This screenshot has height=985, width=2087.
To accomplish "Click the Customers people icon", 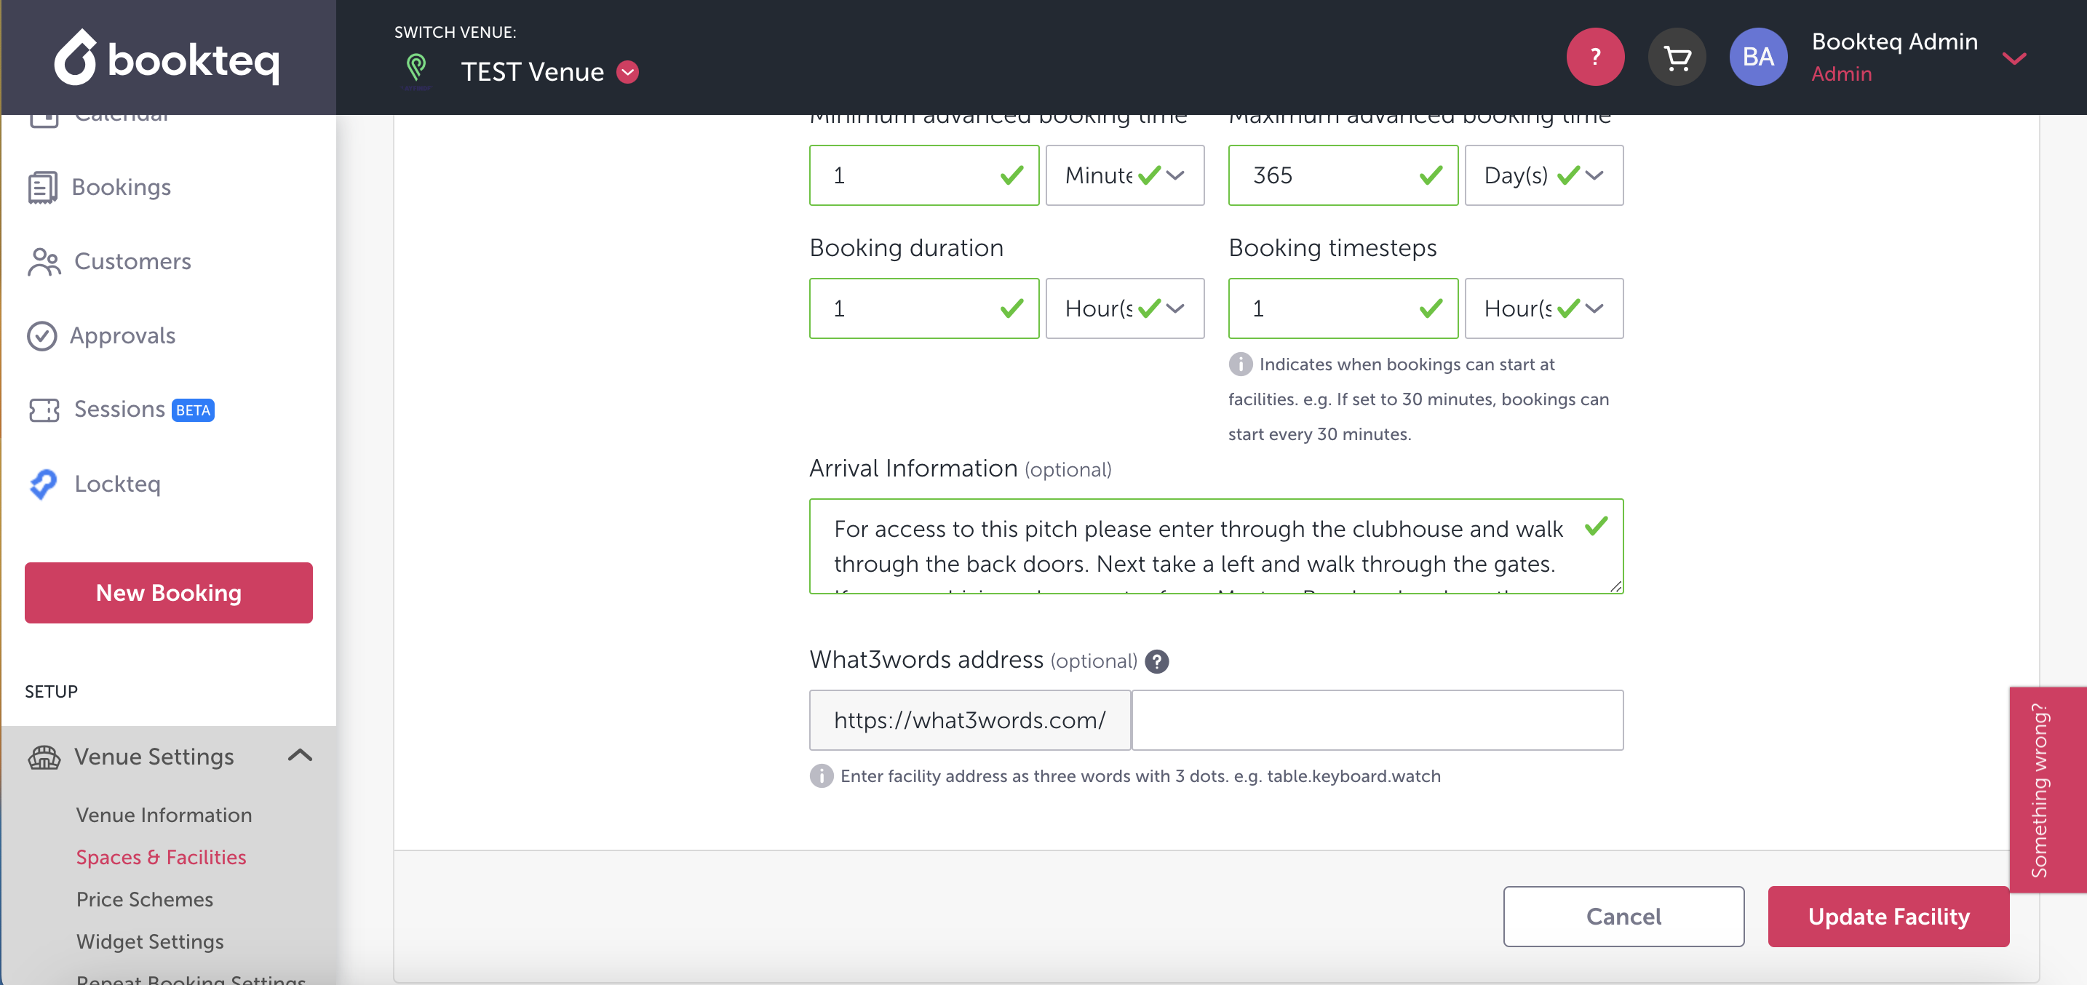I will tap(43, 262).
